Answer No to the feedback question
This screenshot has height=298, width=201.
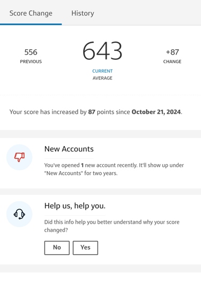point(57,248)
